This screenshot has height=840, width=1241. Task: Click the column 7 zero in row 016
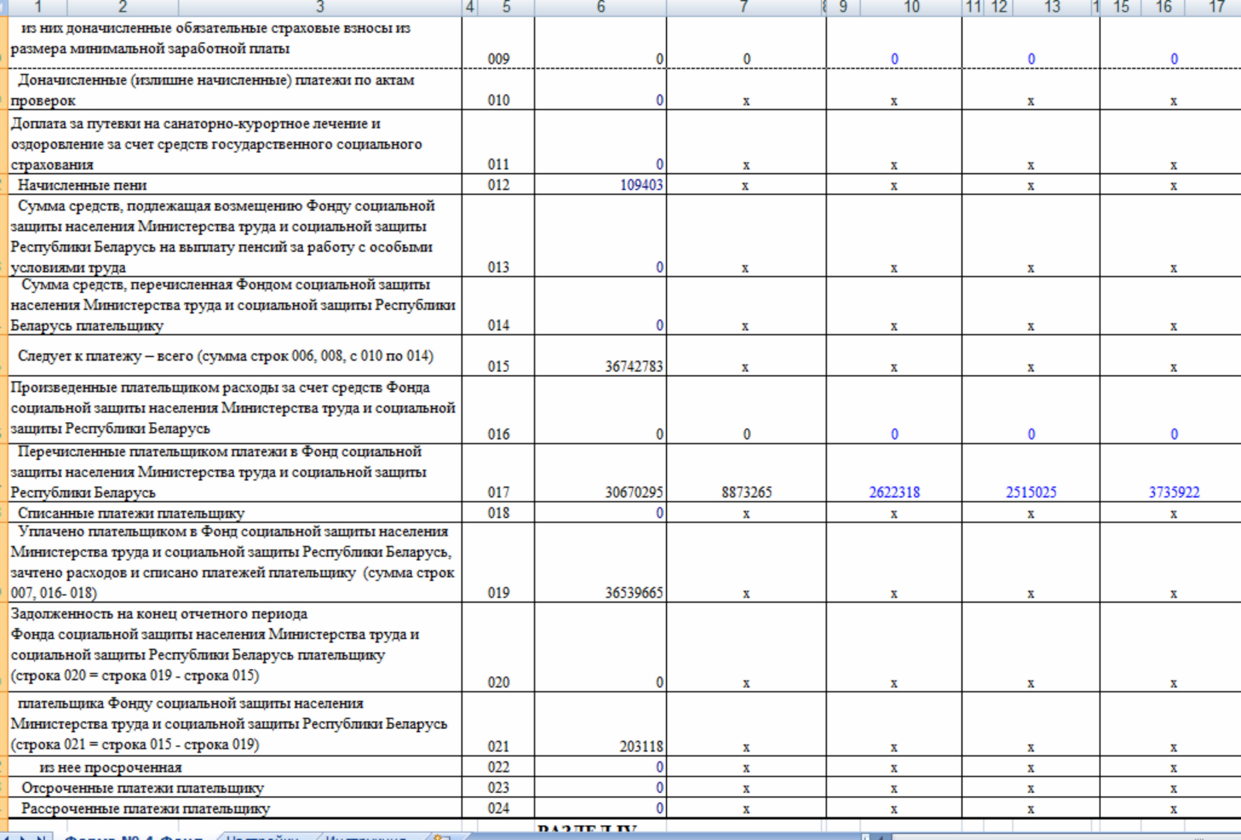click(x=747, y=434)
